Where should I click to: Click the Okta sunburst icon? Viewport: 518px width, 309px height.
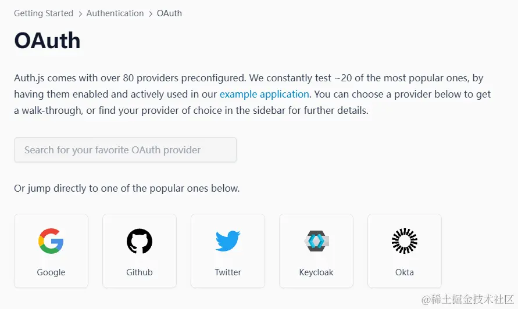coord(405,241)
